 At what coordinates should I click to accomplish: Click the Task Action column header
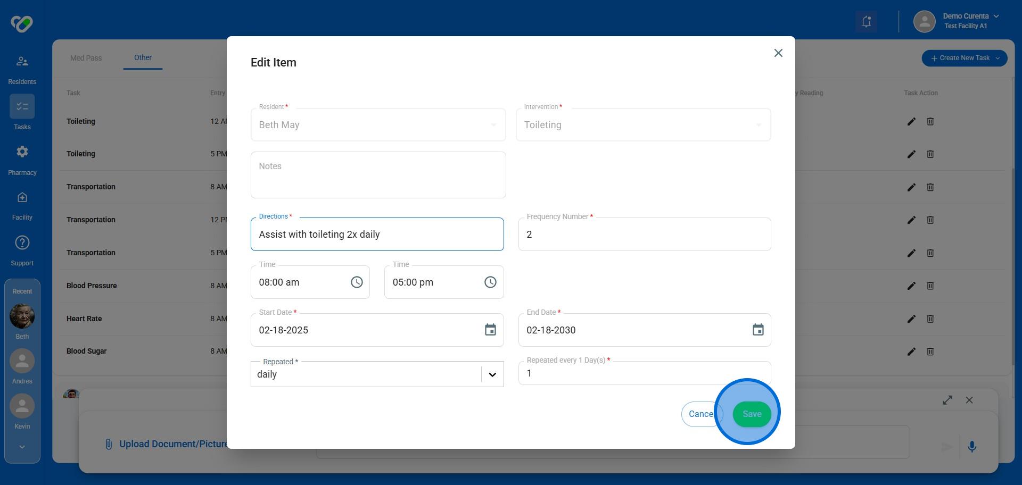pyautogui.click(x=920, y=93)
